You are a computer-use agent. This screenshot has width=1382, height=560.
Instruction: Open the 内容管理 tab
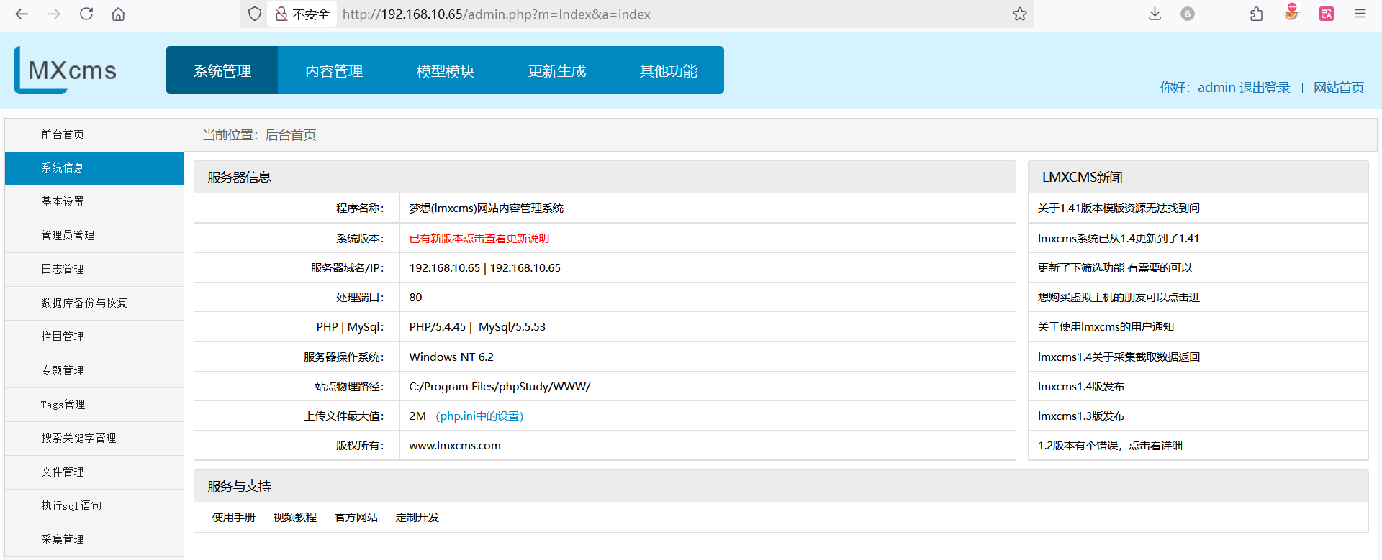point(333,71)
